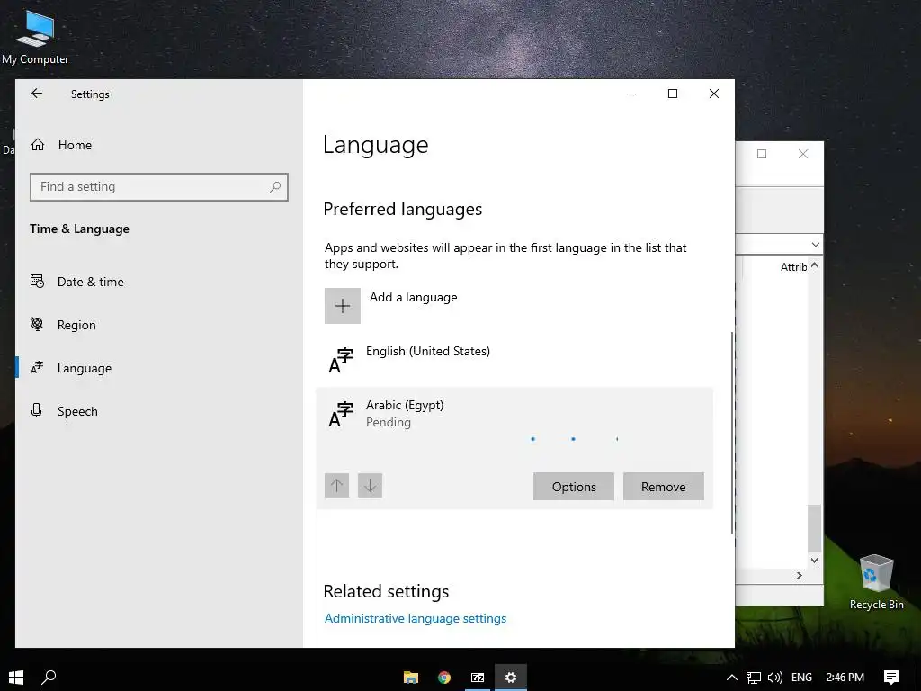Open Region settings

(76, 324)
